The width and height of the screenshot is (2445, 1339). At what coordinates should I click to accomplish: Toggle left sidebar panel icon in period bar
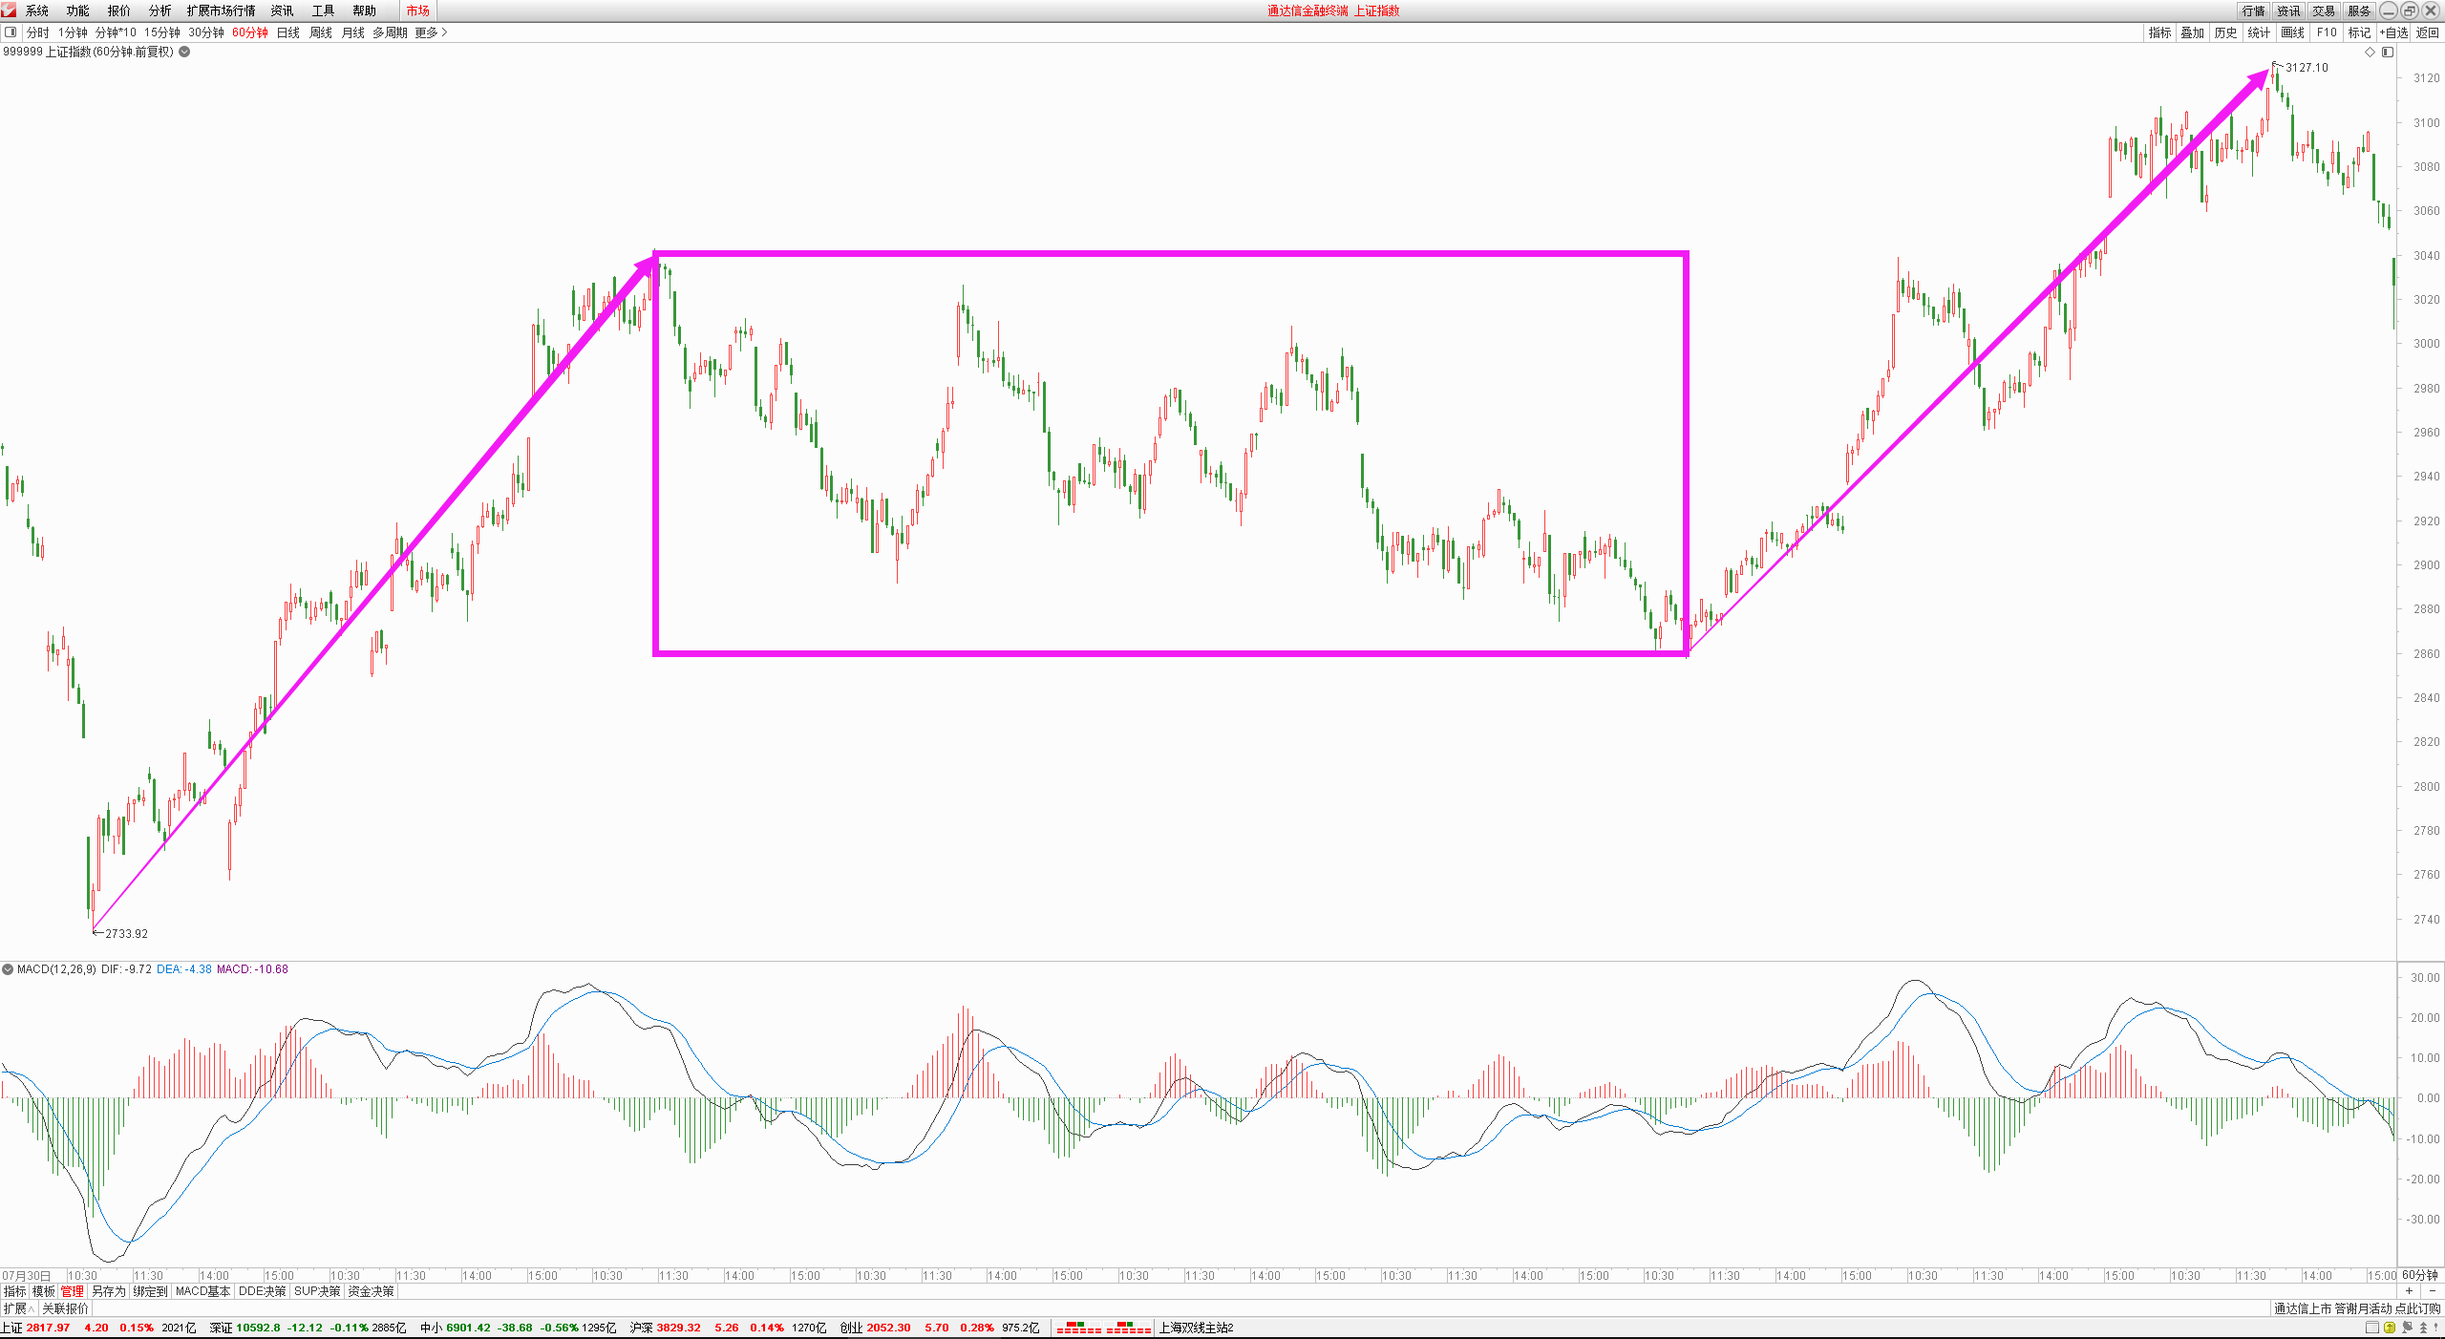11,32
